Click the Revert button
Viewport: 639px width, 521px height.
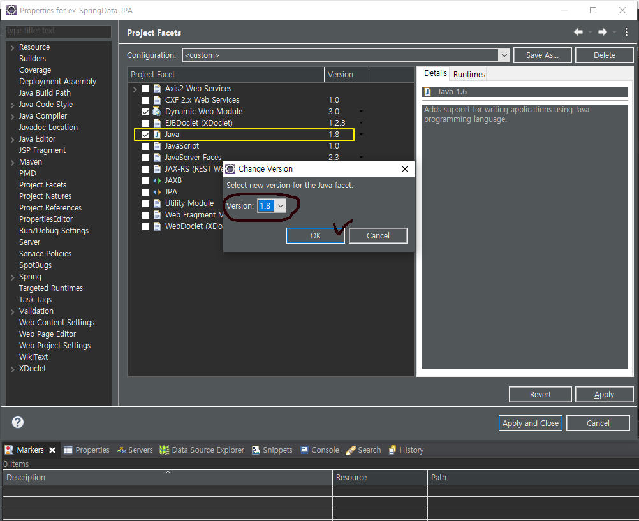540,394
